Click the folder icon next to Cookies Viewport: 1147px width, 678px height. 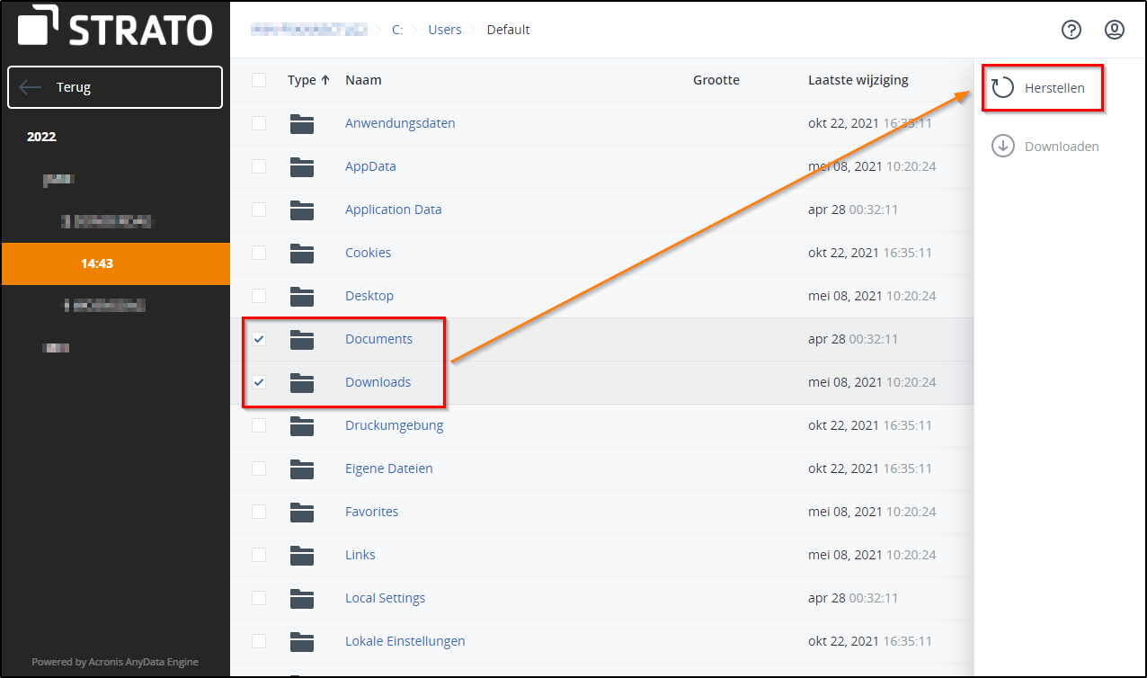click(301, 253)
